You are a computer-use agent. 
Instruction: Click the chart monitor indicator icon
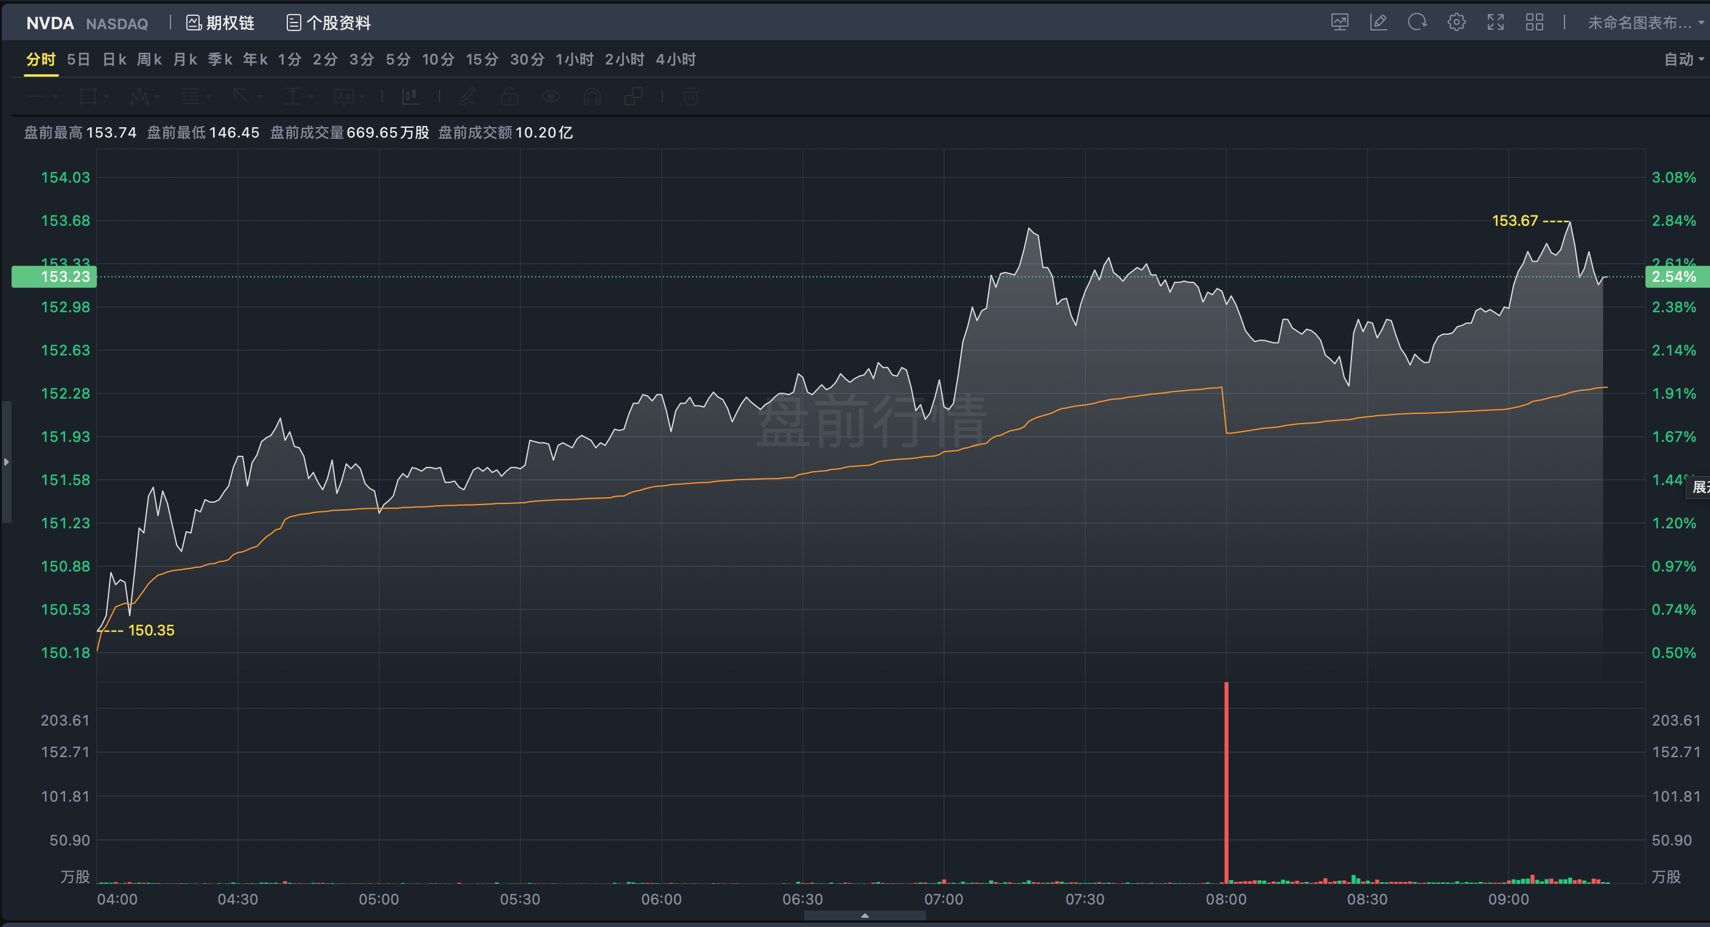(1340, 23)
